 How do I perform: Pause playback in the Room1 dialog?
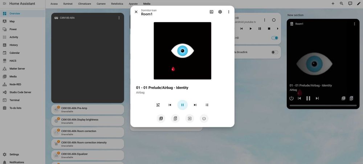click(x=183, y=105)
